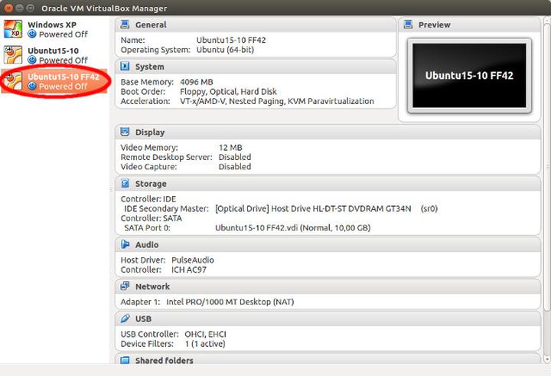The height and width of the screenshot is (376, 551).
Task: Click the USB section plug icon
Action: [125, 319]
